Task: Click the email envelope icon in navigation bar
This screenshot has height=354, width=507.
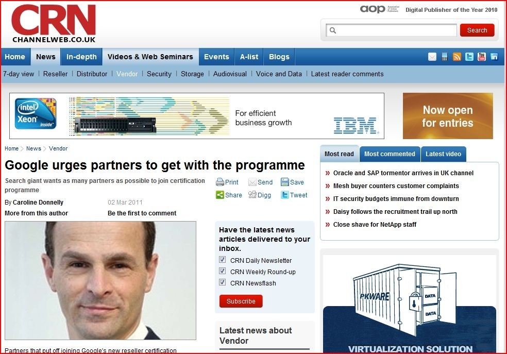Action: 432,57
